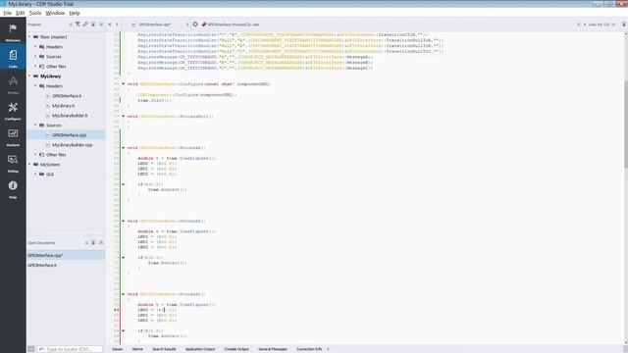Image resolution: width=628 pixels, height=353 pixels.
Task: Collapse the ProcessB function fold arrow
Action: [124, 221]
